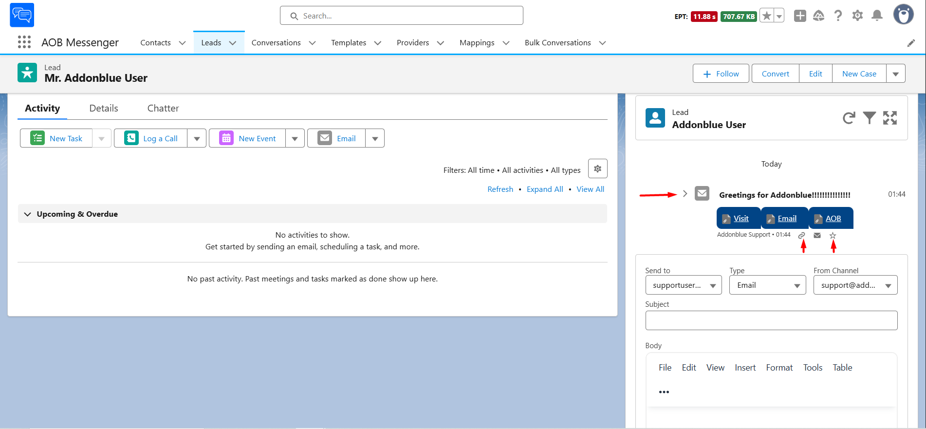Viewport: 926px width, 429px height.
Task: Open the Contacts tab chevron menu
Action: pos(183,43)
